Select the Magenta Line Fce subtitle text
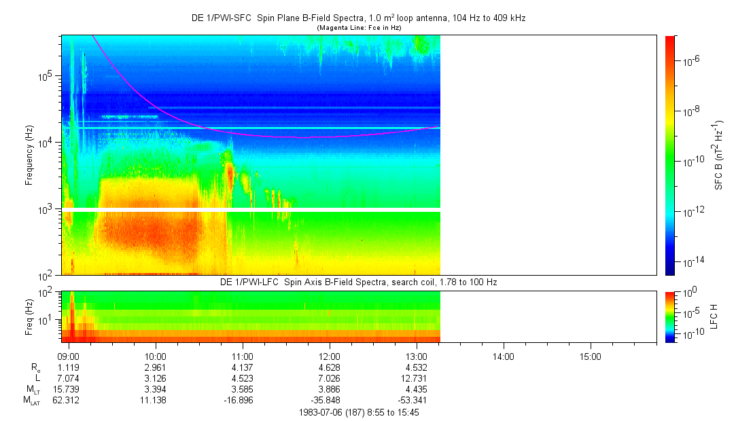Image resolution: width=736 pixels, height=421 pixels. point(359,28)
